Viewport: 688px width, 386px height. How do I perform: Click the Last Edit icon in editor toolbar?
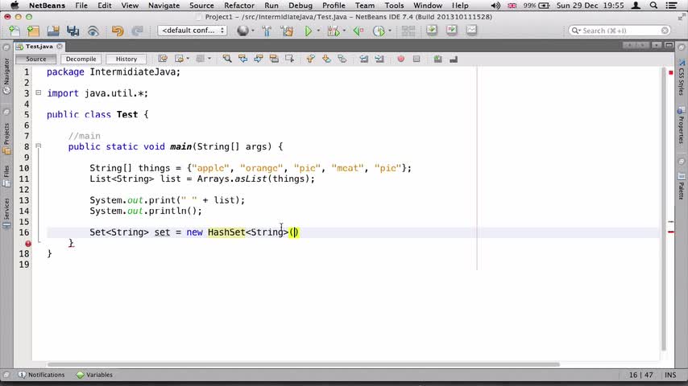coord(163,59)
